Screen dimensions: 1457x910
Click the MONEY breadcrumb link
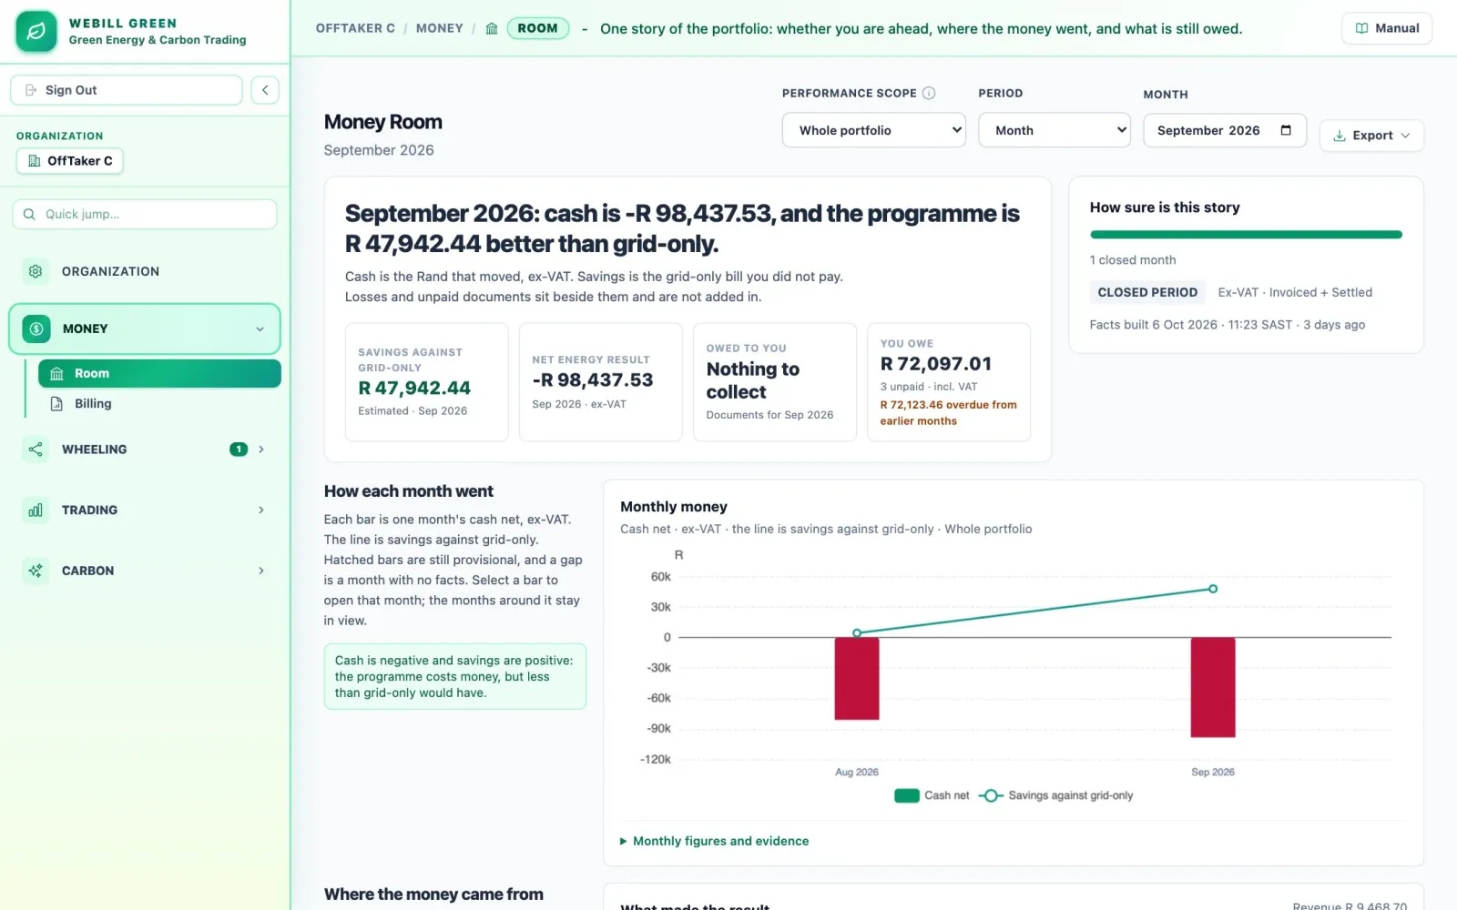tap(440, 28)
